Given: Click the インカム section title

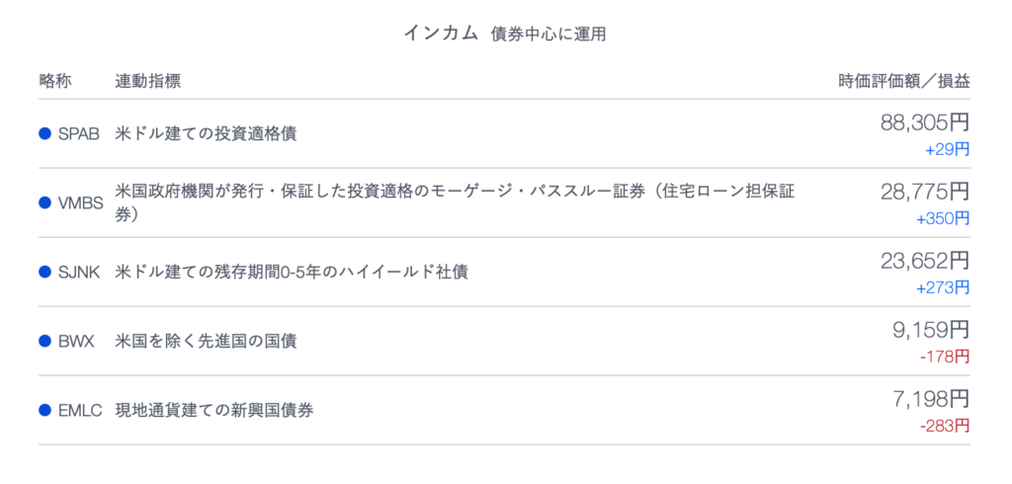Looking at the screenshot, I should click(441, 33).
